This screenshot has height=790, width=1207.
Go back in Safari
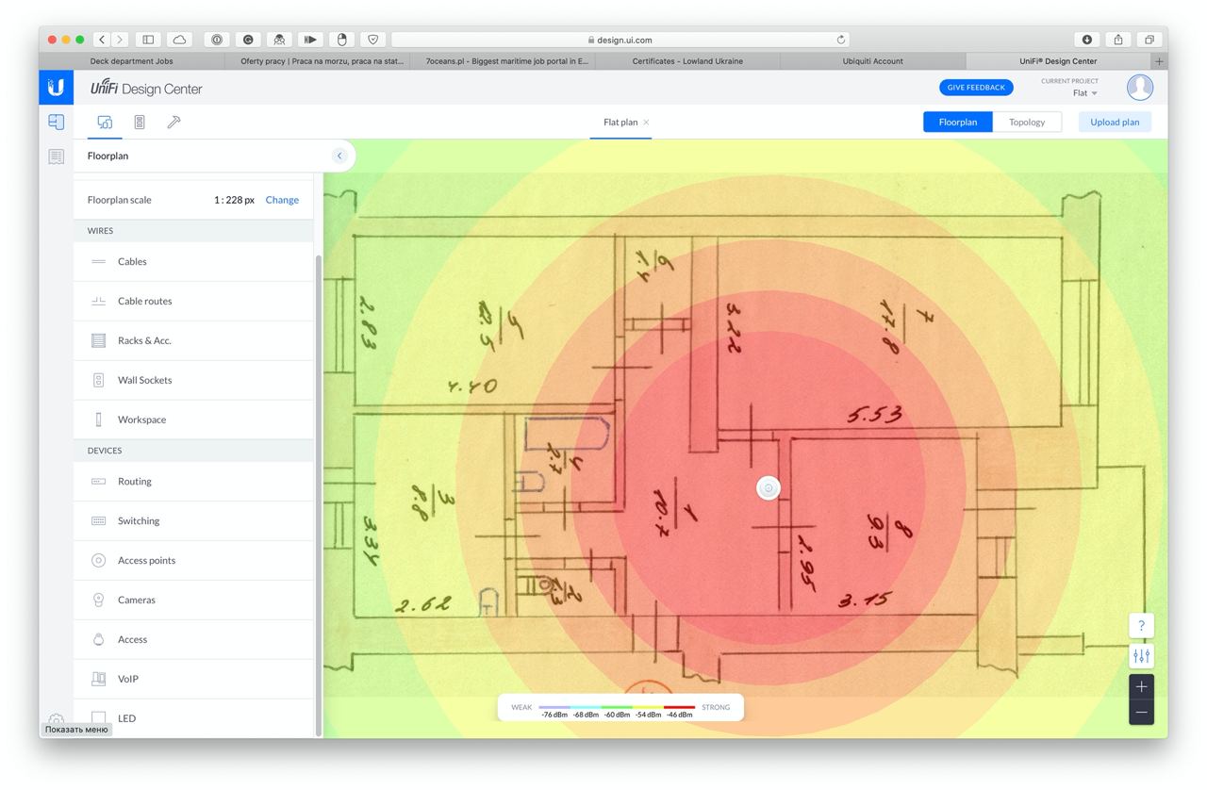[102, 40]
